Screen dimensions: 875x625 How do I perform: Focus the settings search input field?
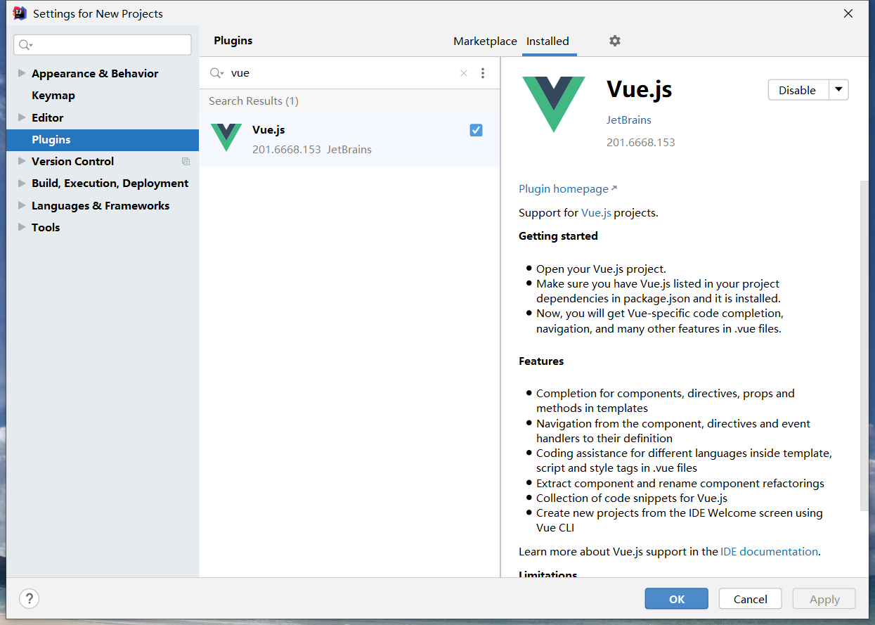point(103,45)
